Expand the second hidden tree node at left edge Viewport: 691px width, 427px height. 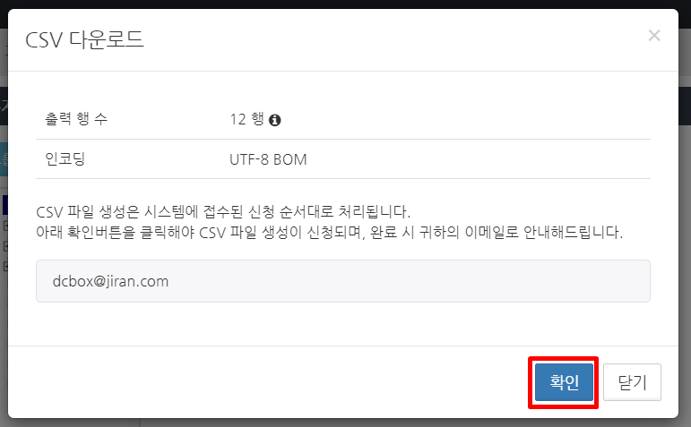coord(5,246)
